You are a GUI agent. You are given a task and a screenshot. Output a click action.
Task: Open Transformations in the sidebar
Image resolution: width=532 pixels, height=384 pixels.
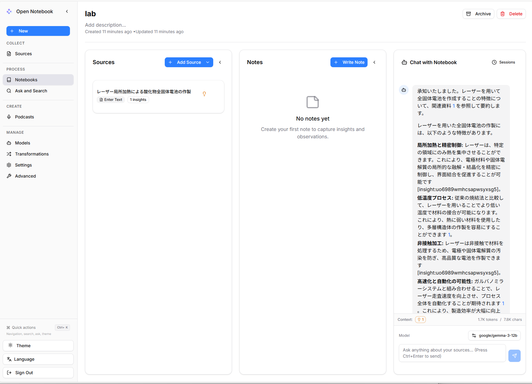[x=32, y=154]
